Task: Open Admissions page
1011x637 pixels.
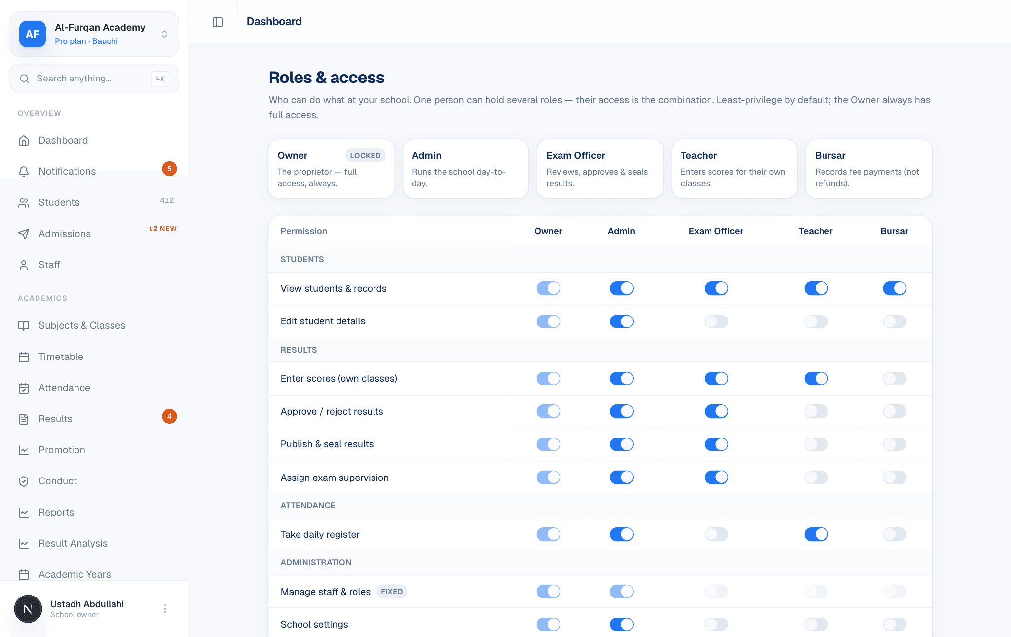Action: tap(94, 234)
